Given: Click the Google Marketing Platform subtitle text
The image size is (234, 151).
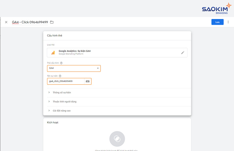Looking at the screenshot, I should tap(71, 54).
